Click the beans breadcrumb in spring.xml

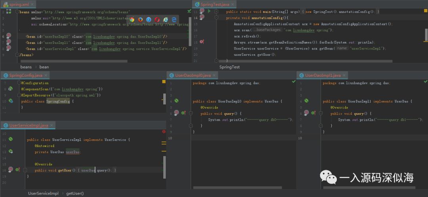point(26,67)
